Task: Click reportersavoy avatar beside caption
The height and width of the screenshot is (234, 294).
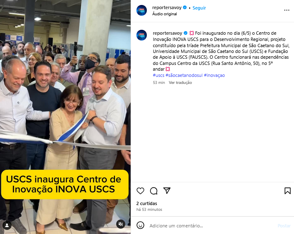Action: tap(141, 35)
